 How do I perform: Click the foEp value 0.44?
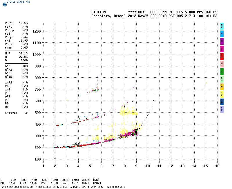[24, 37]
